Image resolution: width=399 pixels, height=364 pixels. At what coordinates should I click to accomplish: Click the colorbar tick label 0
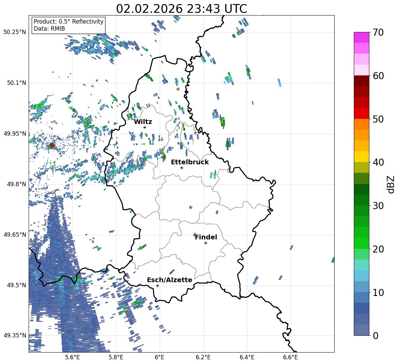click(375, 336)
